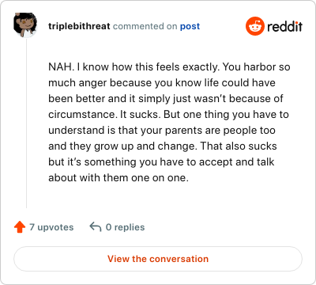Image resolution: width=316 pixels, height=285 pixels.
Task: Click the View the conversation button
Action: 158,259
